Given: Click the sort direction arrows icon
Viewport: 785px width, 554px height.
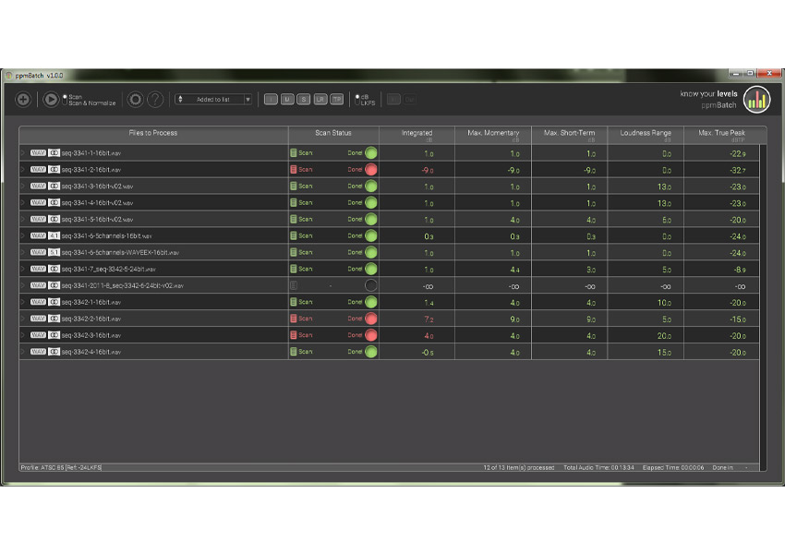Looking at the screenshot, I should 180,99.
